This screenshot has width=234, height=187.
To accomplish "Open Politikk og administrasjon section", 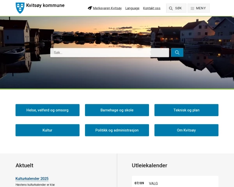I will [117, 130].
